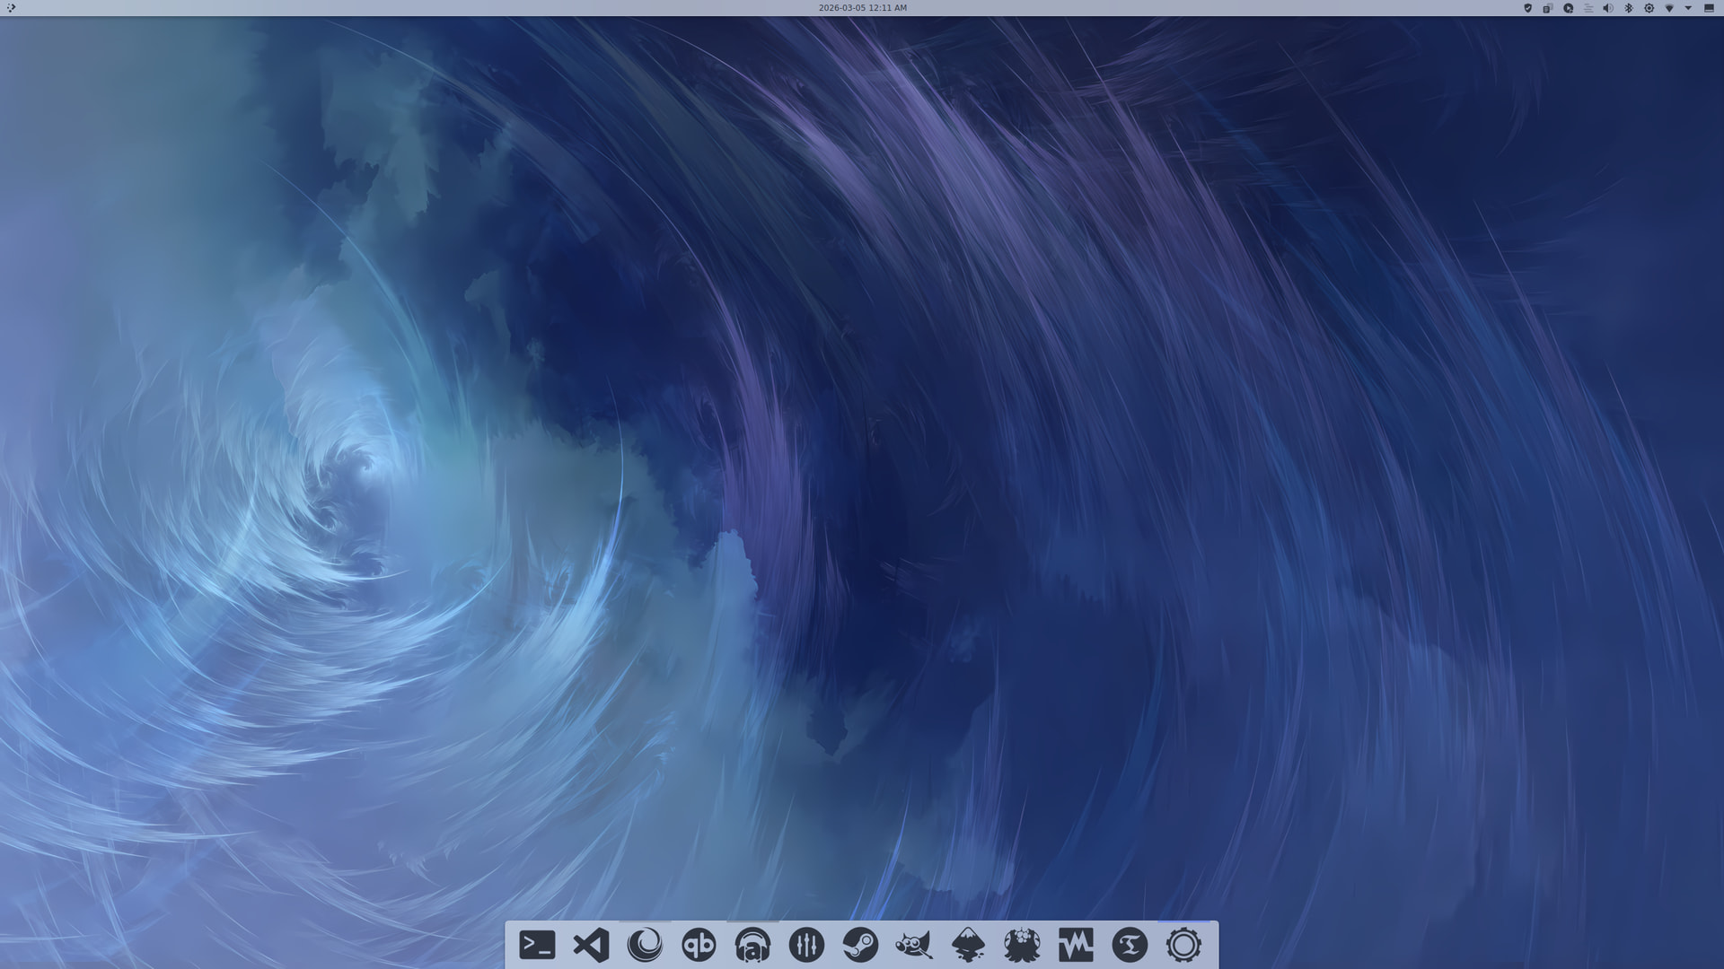Launch the terminal from the dock
The width and height of the screenshot is (1724, 969).
pos(537,945)
